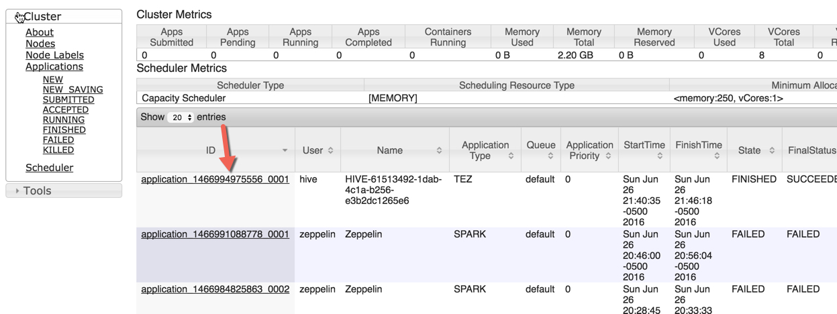Sort table by ID column arrow
Viewport: 837px width, 314px height.
click(x=285, y=151)
